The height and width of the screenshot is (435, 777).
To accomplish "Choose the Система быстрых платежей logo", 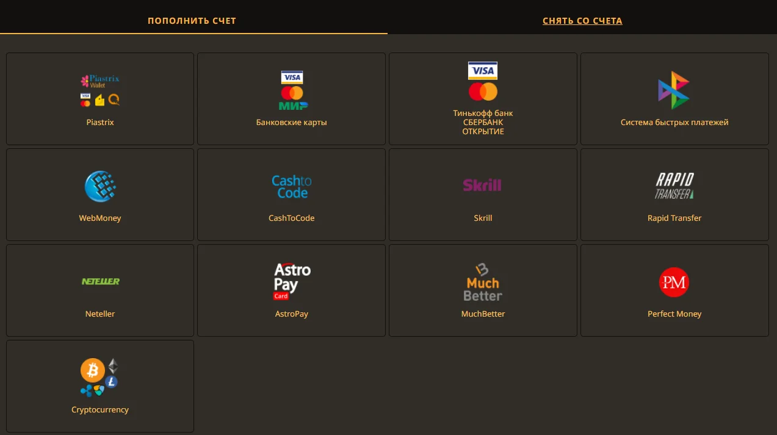I will 674,90.
